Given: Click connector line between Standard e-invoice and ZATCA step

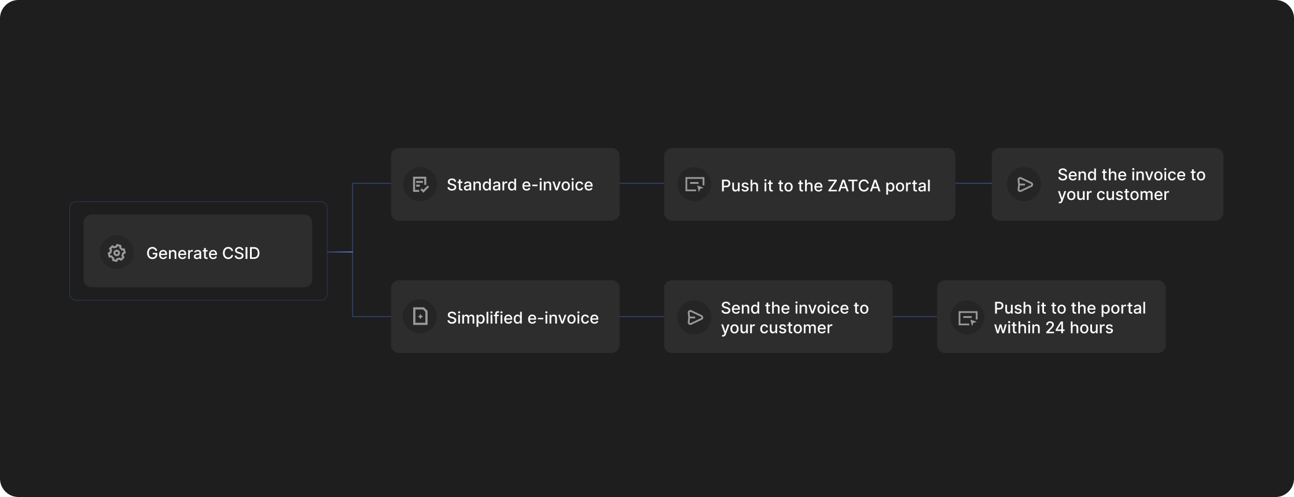Looking at the screenshot, I should tap(641, 184).
